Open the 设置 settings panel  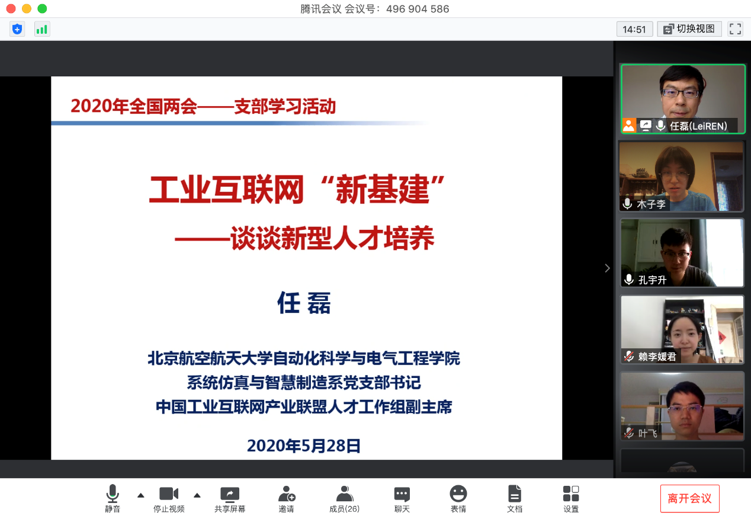pos(571,498)
